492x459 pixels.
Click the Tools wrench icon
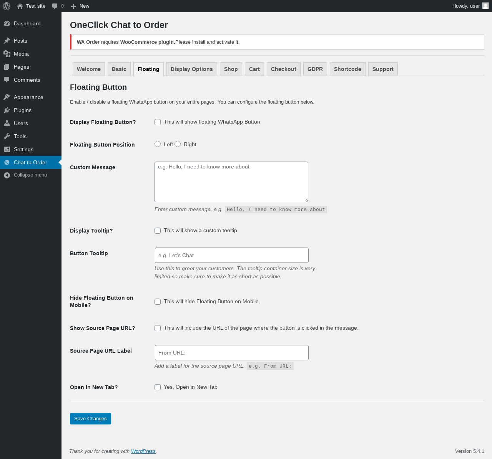click(7, 136)
